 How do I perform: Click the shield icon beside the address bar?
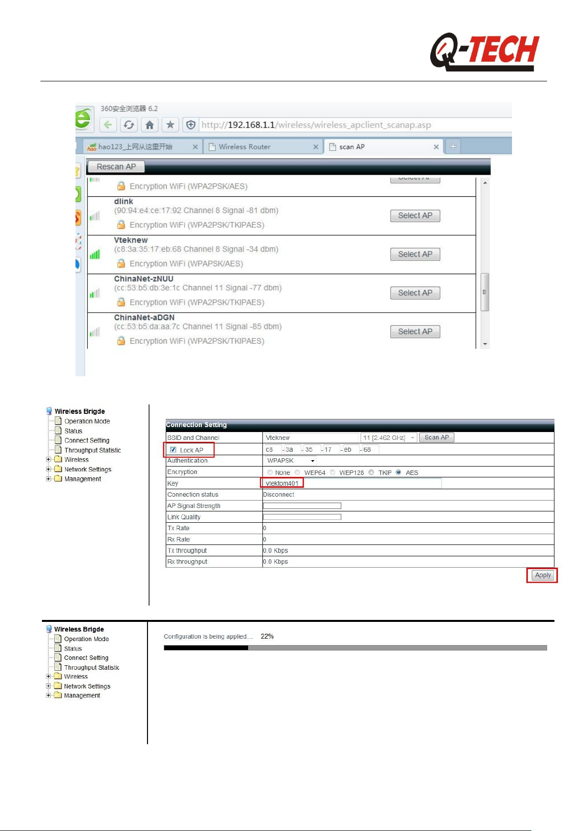pos(191,125)
